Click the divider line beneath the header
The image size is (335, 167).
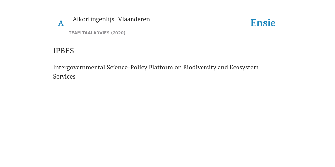click(x=167, y=38)
